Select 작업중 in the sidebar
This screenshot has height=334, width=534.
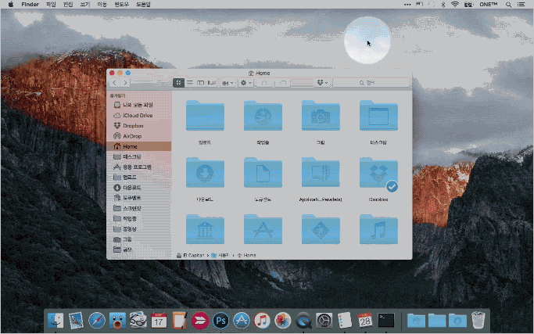pyautogui.click(x=138, y=218)
